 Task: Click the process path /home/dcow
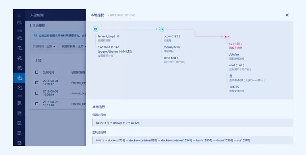click(x=172, y=47)
